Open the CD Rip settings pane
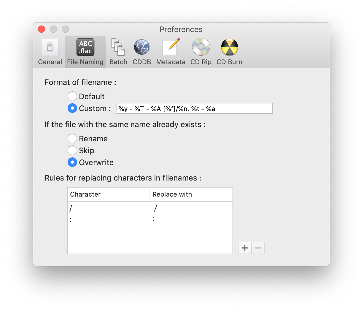The width and height of the screenshot is (363, 310). tap(201, 50)
